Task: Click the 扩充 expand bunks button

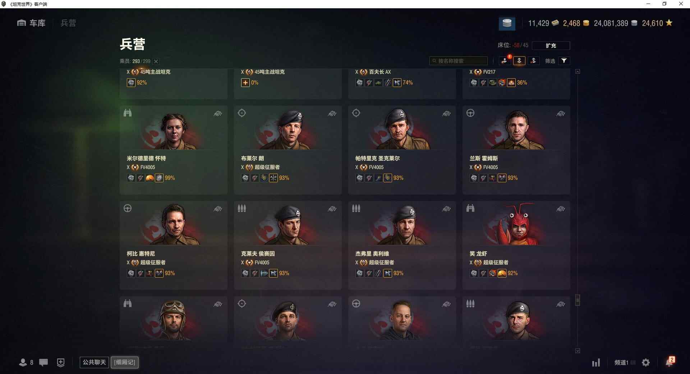Action: (551, 46)
